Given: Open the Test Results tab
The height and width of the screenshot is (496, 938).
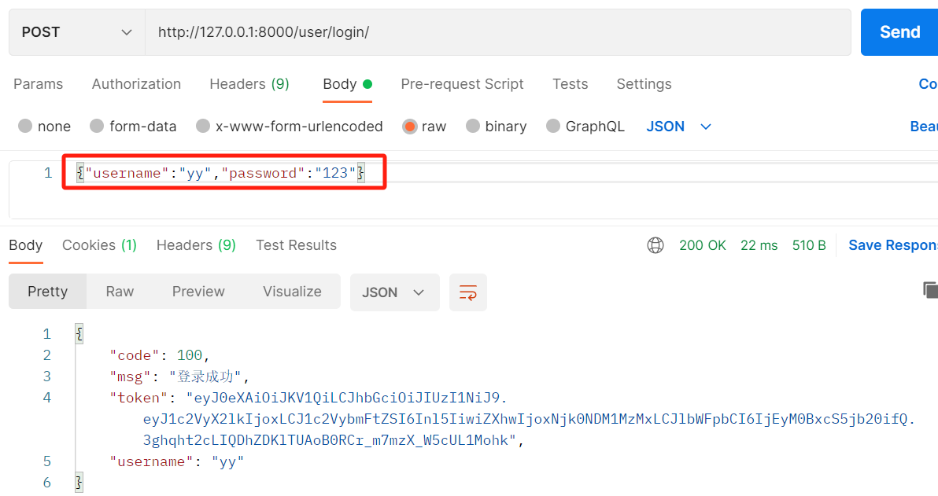Looking at the screenshot, I should 296,245.
